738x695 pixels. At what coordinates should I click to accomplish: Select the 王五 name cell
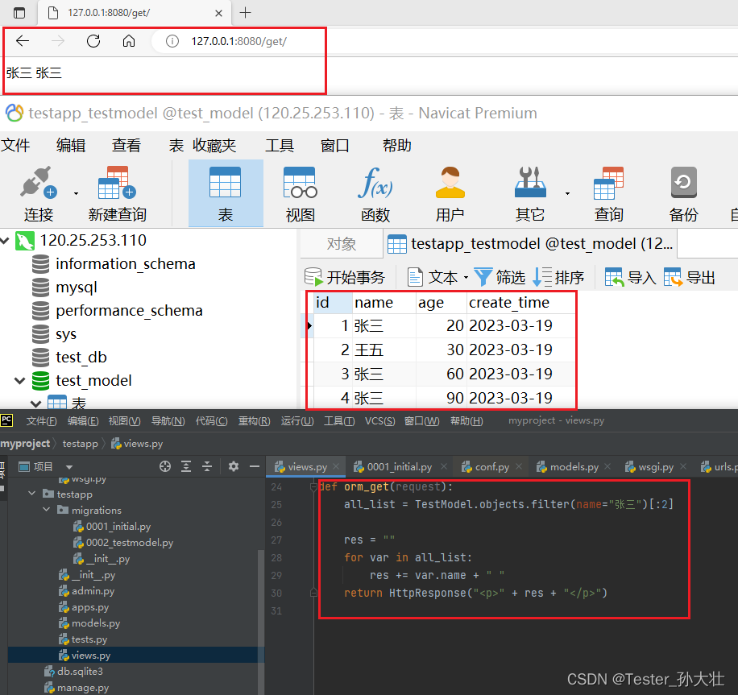tap(384, 350)
